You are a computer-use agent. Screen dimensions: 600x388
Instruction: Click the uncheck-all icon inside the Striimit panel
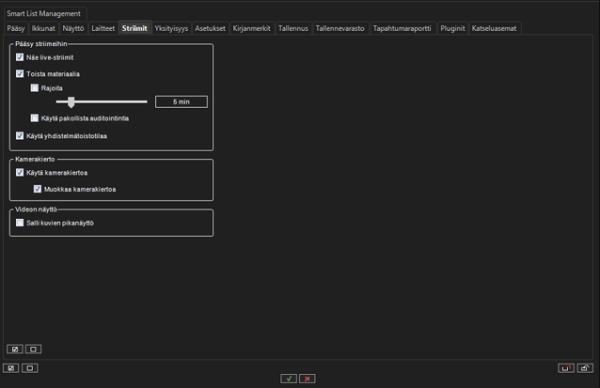(x=33, y=349)
